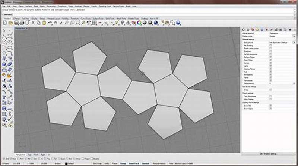The width and height of the screenshot is (298, 166).
Task: Toggle Ortho in status bar
Action: click(x=107, y=163)
